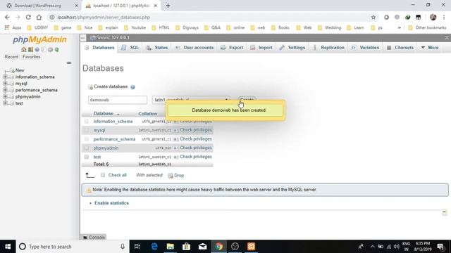Click Check privileges for mysql
Image resolution: width=451 pixels, height=253 pixels.
[x=196, y=130]
